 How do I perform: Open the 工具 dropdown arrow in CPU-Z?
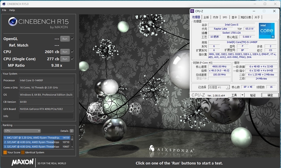pyautogui.click(x=242, y=95)
